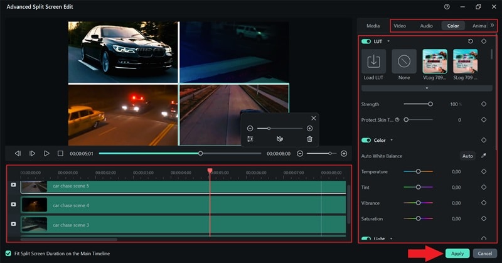Toggle visibility of car chase scene 4 track
The height and width of the screenshot is (263, 502).
pyautogui.click(x=13, y=205)
